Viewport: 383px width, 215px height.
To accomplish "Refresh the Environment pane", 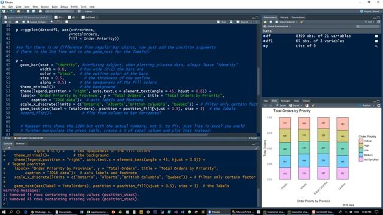I will 379,22.
